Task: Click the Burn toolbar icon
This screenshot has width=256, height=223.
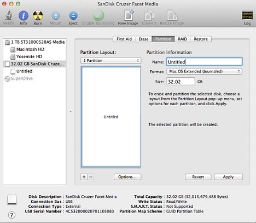Action: 38,15
